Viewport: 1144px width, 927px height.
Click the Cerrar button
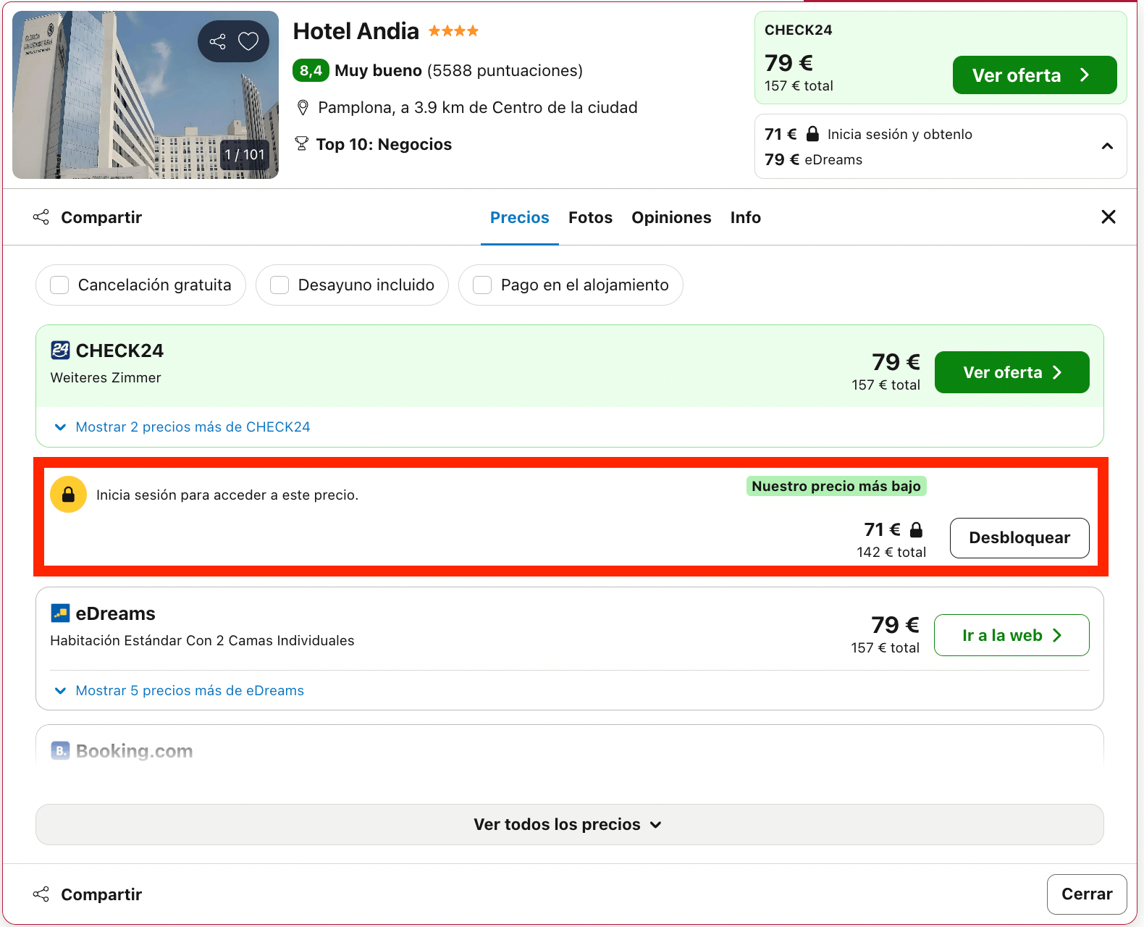[1087, 894]
